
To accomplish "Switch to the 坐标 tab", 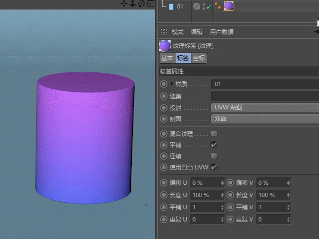I will click(x=199, y=58).
